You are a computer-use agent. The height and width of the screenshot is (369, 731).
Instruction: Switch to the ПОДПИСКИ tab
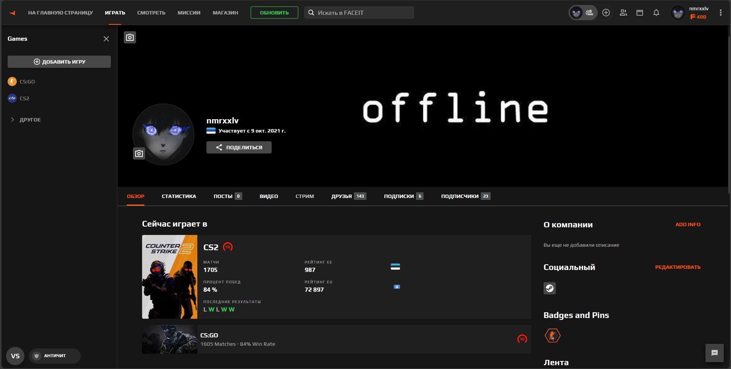coord(404,196)
